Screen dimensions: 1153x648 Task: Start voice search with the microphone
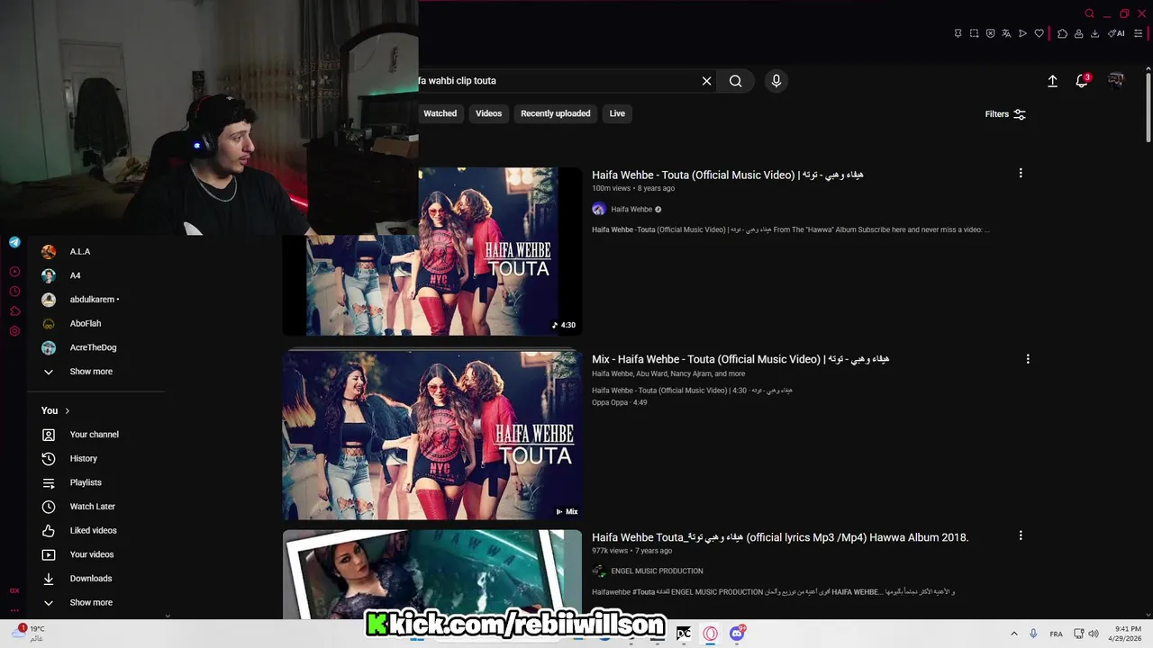(776, 81)
